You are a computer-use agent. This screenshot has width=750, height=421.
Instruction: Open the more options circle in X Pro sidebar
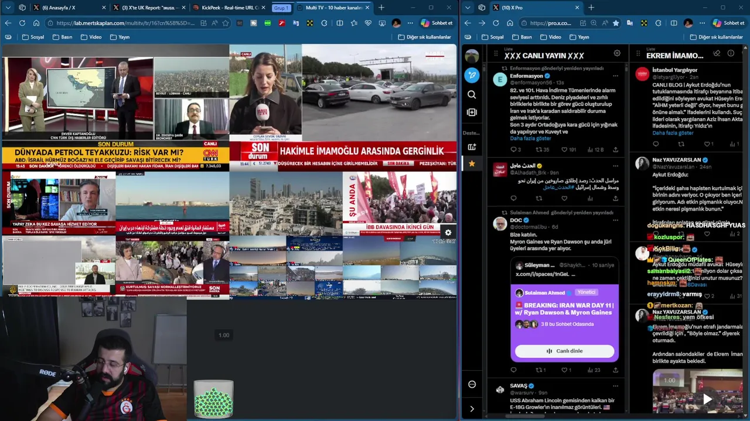(472, 384)
